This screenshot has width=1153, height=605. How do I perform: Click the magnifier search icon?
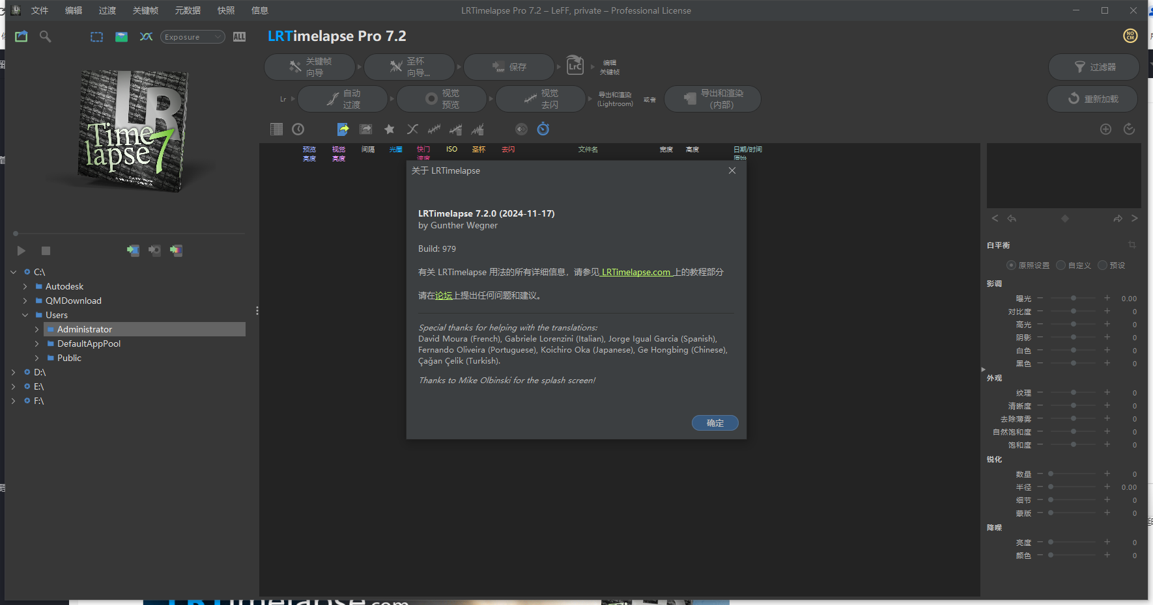[45, 36]
